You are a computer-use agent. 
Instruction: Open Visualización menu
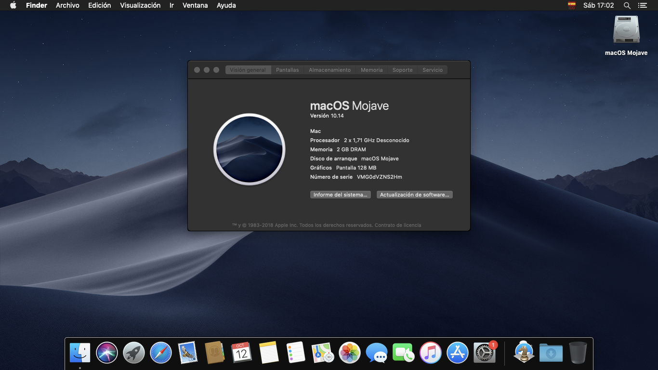140,5
